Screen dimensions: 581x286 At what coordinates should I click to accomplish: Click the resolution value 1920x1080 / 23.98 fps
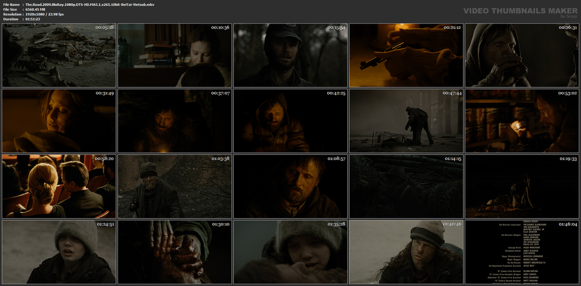[x=44, y=14]
